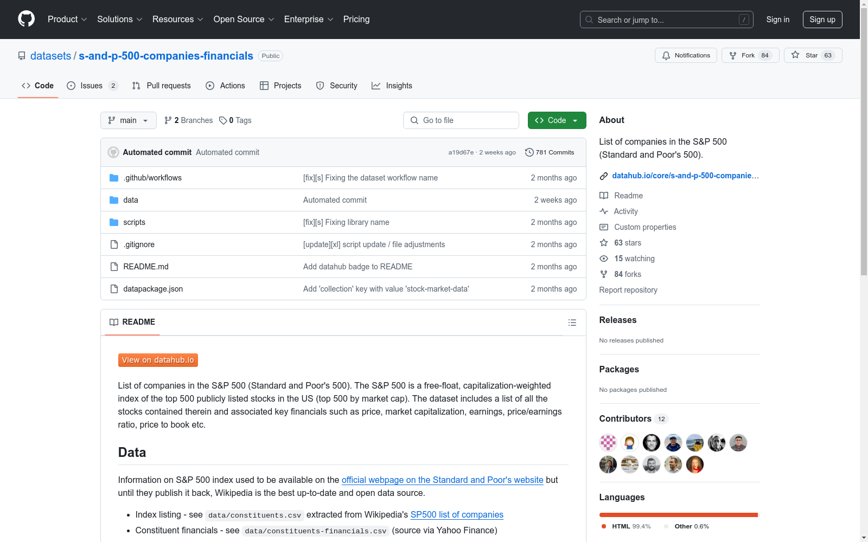Click commit hash a19d67e
This screenshot has height=542, width=868.
coord(461,152)
